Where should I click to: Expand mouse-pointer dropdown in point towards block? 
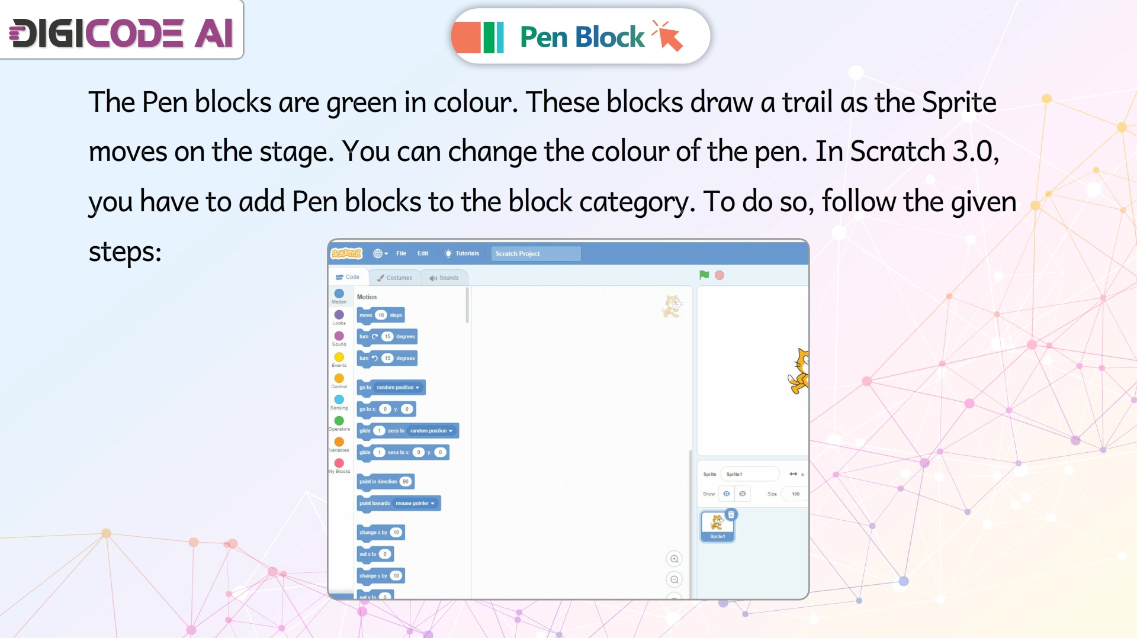415,504
